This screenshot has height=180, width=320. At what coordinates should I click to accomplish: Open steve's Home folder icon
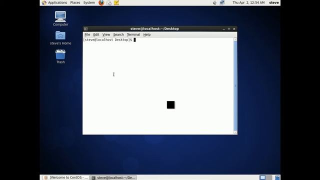(x=60, y=38)
